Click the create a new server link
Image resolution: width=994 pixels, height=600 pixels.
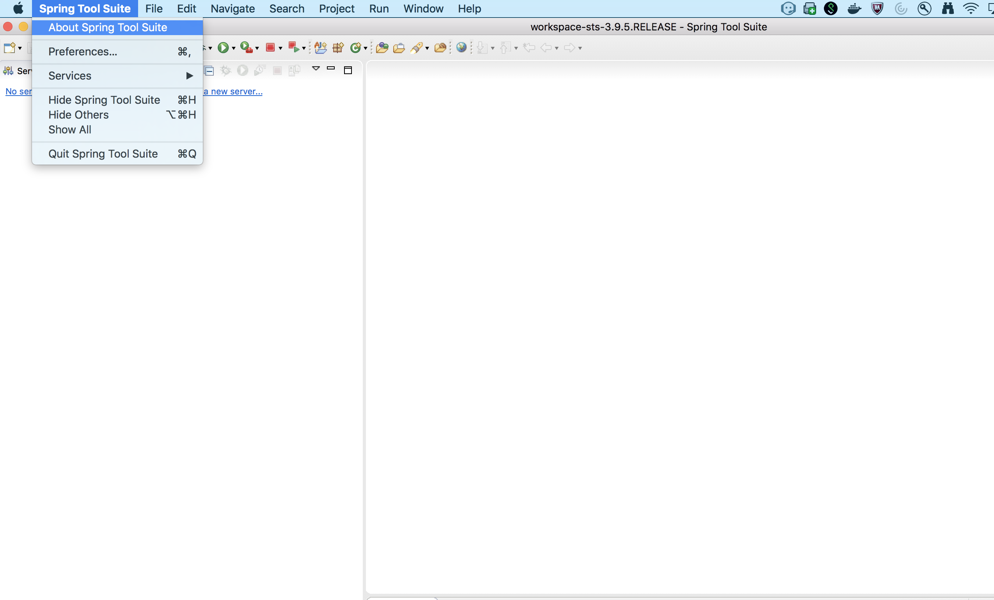click(233, 92)
